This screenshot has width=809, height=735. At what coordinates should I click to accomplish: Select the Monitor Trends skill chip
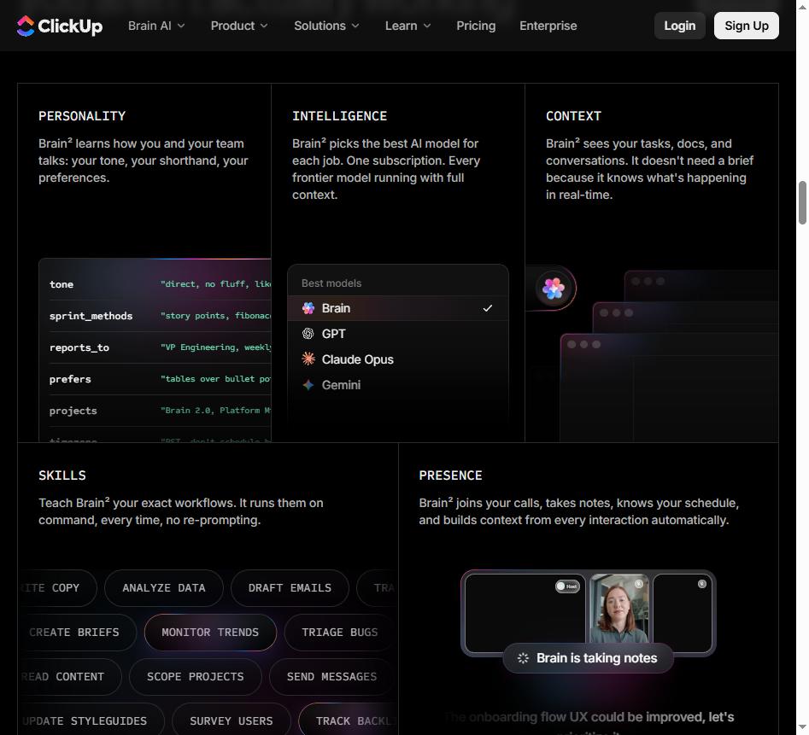coord(210,633)
